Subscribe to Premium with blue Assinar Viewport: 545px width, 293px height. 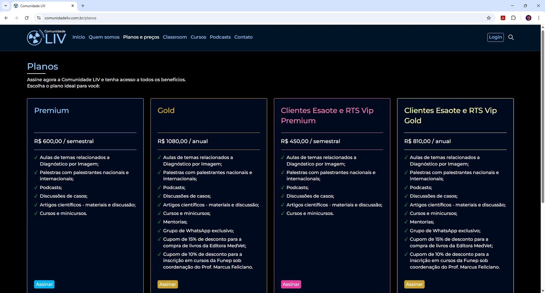click(x=44, y=284)
